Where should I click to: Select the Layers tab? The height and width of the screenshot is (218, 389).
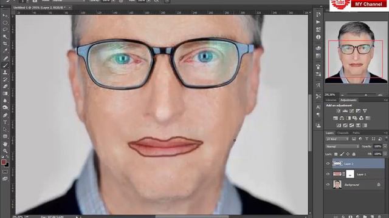[329, 133]
